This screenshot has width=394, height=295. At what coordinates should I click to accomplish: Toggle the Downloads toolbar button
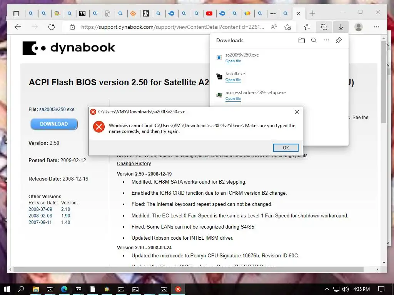341,27
